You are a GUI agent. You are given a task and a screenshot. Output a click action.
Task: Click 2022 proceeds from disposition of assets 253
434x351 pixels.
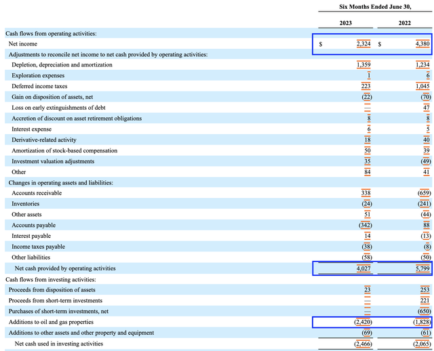click(x=425, y=289)
